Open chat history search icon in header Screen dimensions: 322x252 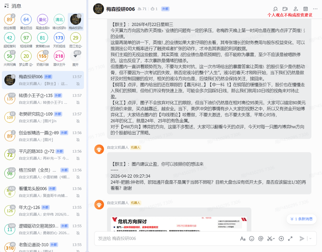275,9
